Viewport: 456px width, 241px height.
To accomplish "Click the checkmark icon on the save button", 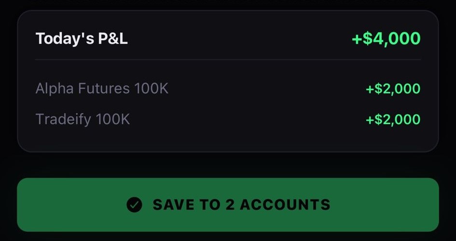I will pyautogui.click(x=134, y=205).
